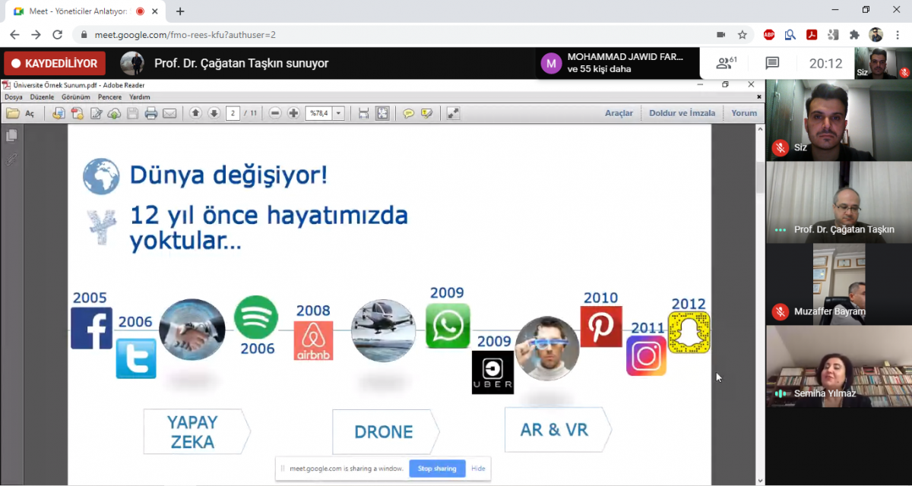Open a new browser tab

click(x=180, y=11)
